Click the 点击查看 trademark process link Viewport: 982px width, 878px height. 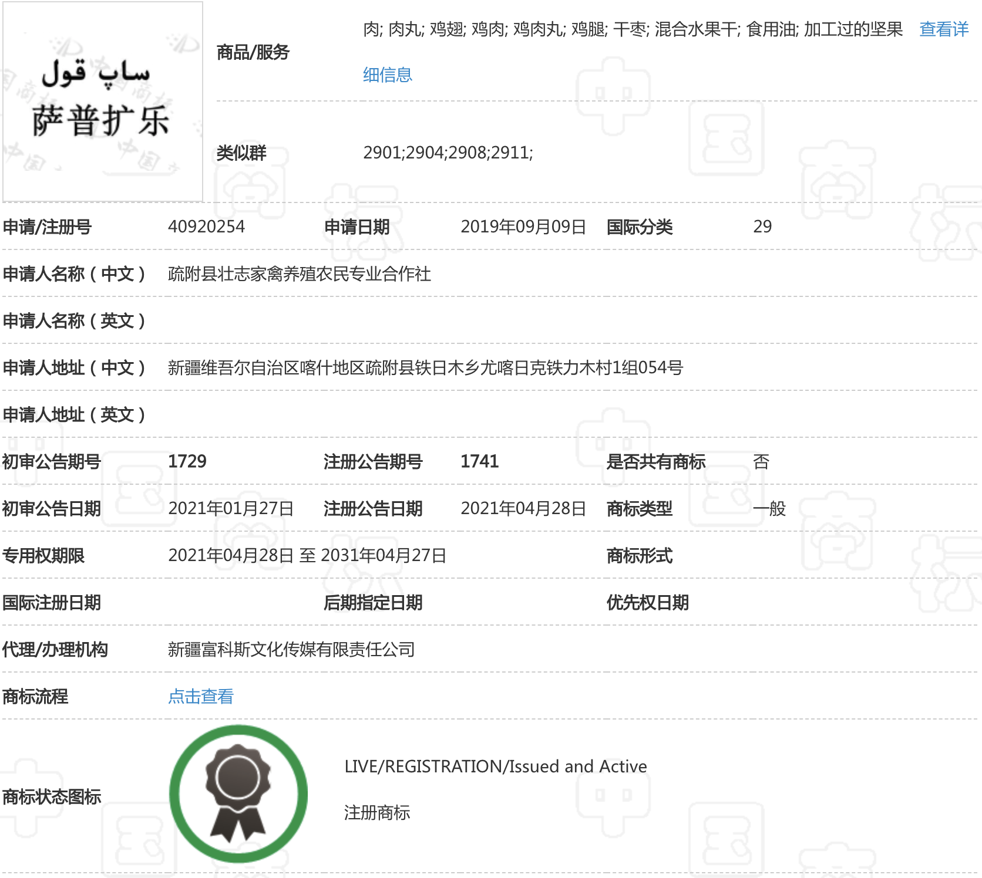tap(201, 697)
